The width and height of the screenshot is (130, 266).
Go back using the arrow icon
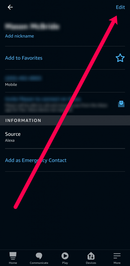click(x=10, y=7)
